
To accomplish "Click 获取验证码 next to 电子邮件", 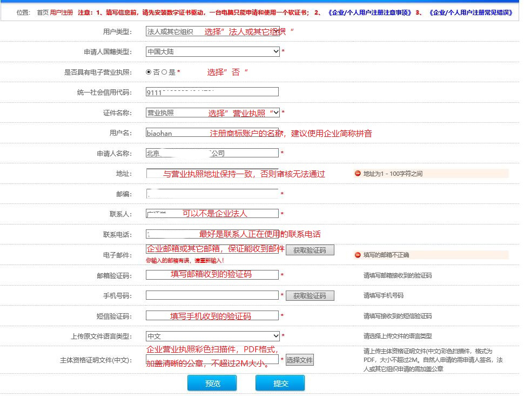I will [x=310, y=249].
